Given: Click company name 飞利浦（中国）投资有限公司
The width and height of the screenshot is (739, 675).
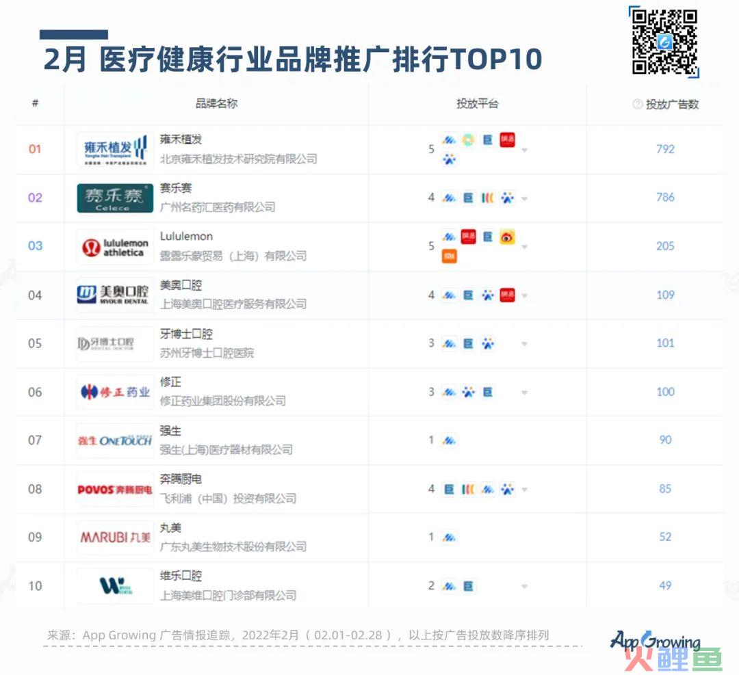Looking at the screenshot, I should (228, 499).
